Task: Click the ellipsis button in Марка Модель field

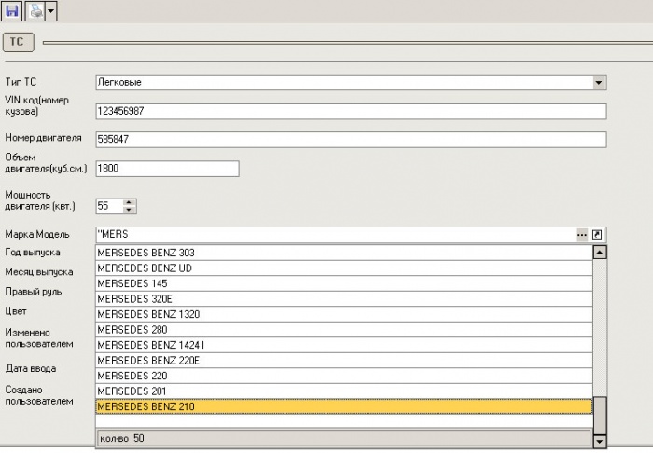Action: [582, 234]
